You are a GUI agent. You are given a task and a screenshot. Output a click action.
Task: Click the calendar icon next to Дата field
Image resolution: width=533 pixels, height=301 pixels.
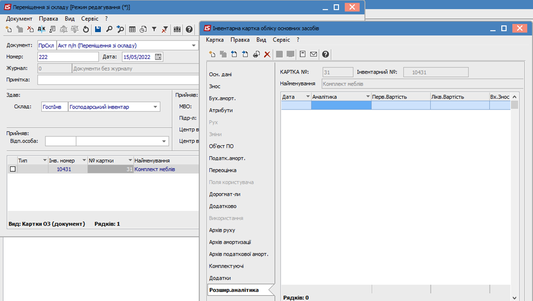158,57
